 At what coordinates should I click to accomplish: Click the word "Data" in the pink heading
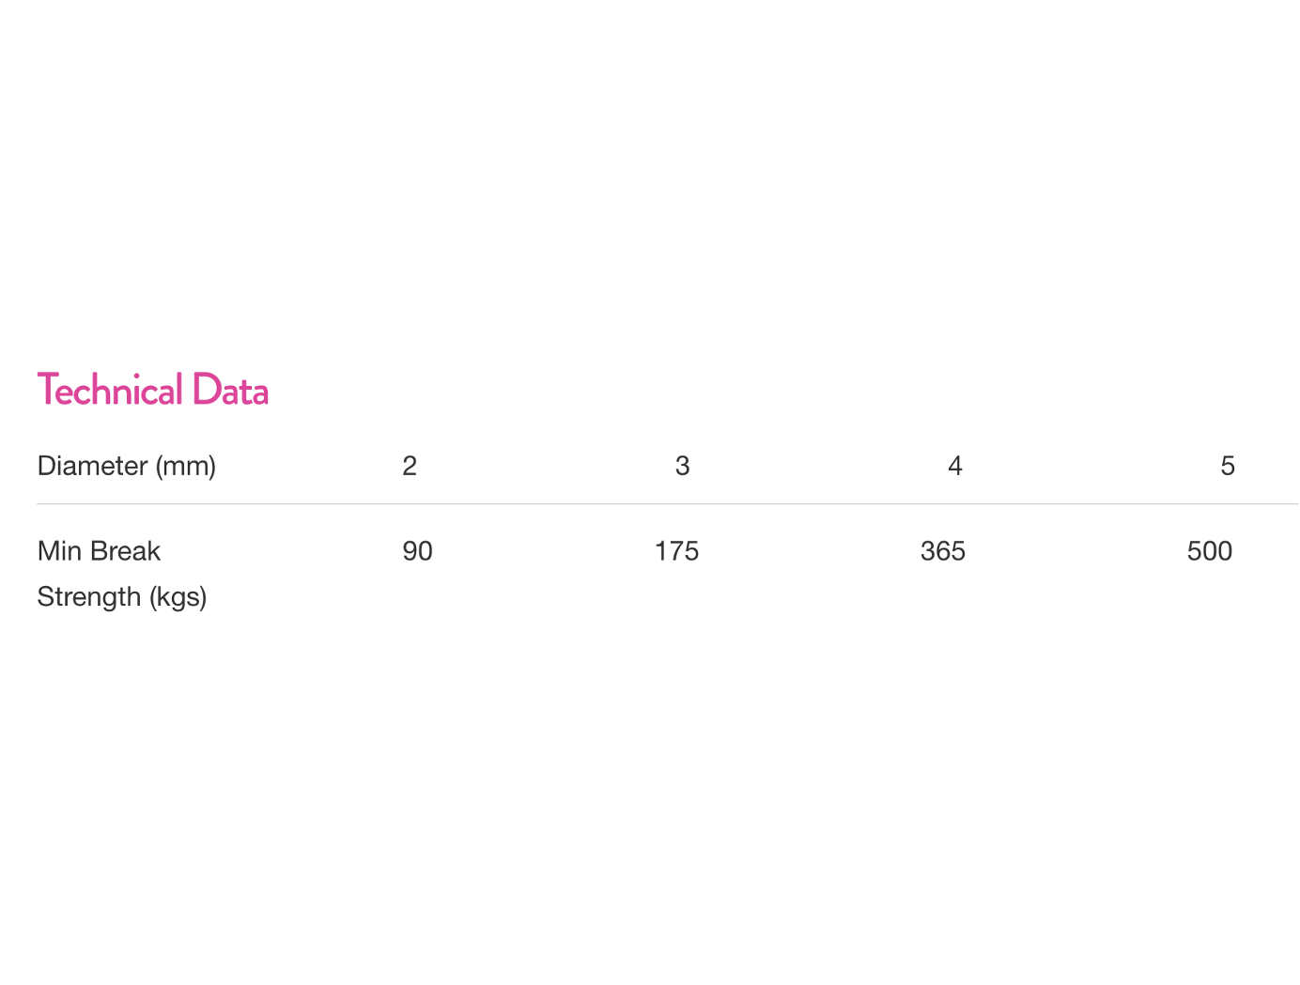230,391
